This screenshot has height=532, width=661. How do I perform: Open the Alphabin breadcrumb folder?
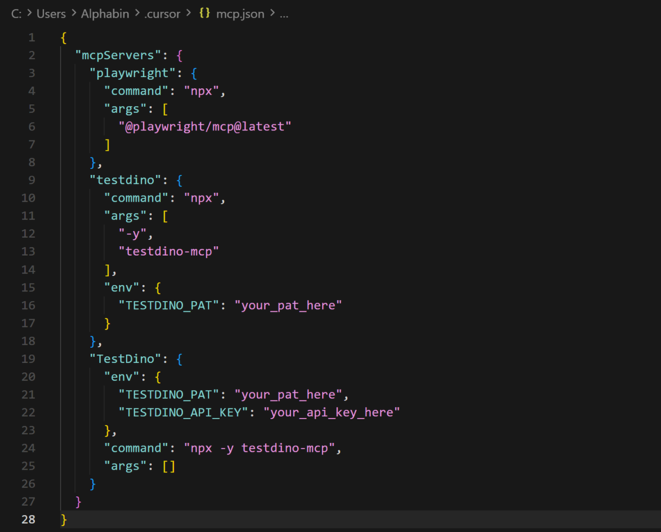(105, 14)
